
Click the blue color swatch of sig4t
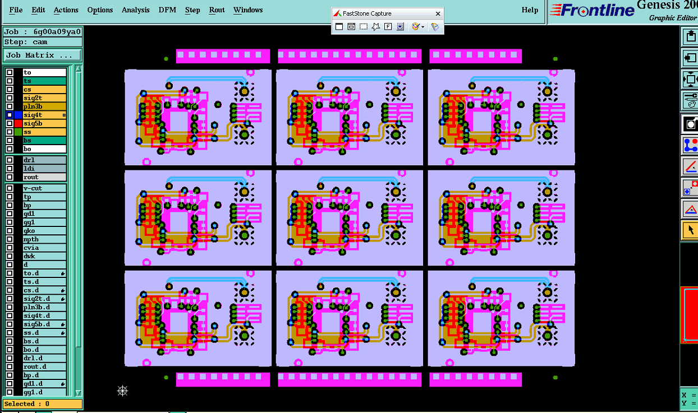(18, 115)
